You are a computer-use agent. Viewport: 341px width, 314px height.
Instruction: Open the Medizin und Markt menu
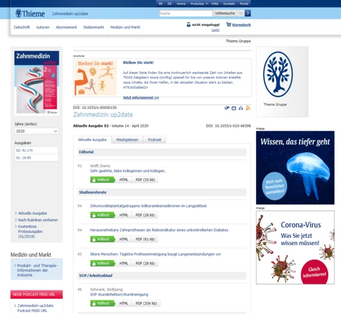(x=125, y=27)
